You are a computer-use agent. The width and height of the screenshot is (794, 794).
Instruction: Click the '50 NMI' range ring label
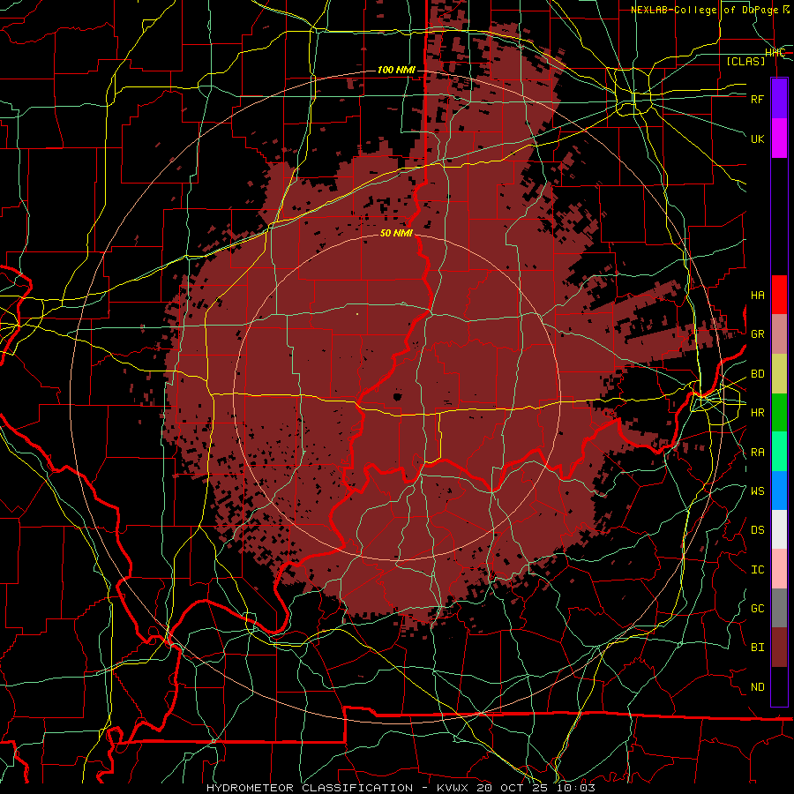(x=396, y=233)
